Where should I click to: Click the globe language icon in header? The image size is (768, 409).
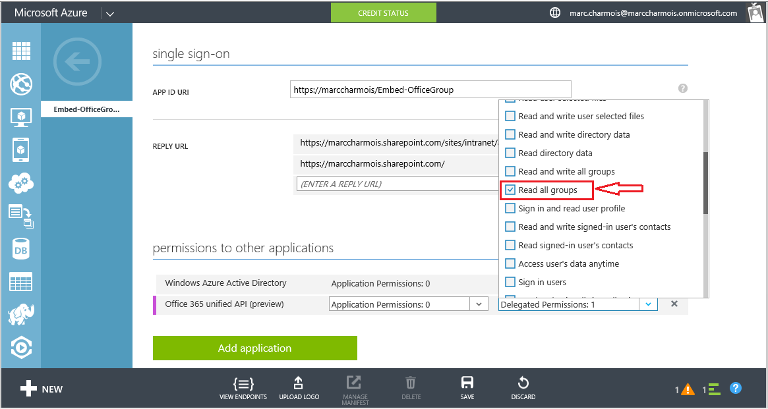click(555, 13)
